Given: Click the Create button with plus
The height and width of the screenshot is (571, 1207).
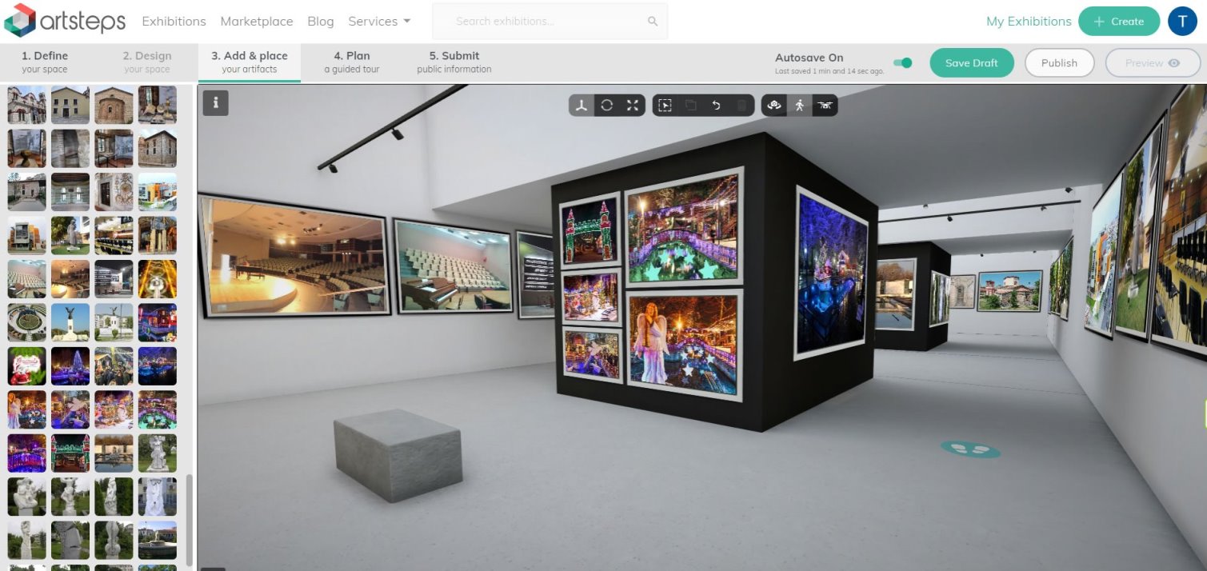Looking at the screenshot, I should coord(1118,22).
